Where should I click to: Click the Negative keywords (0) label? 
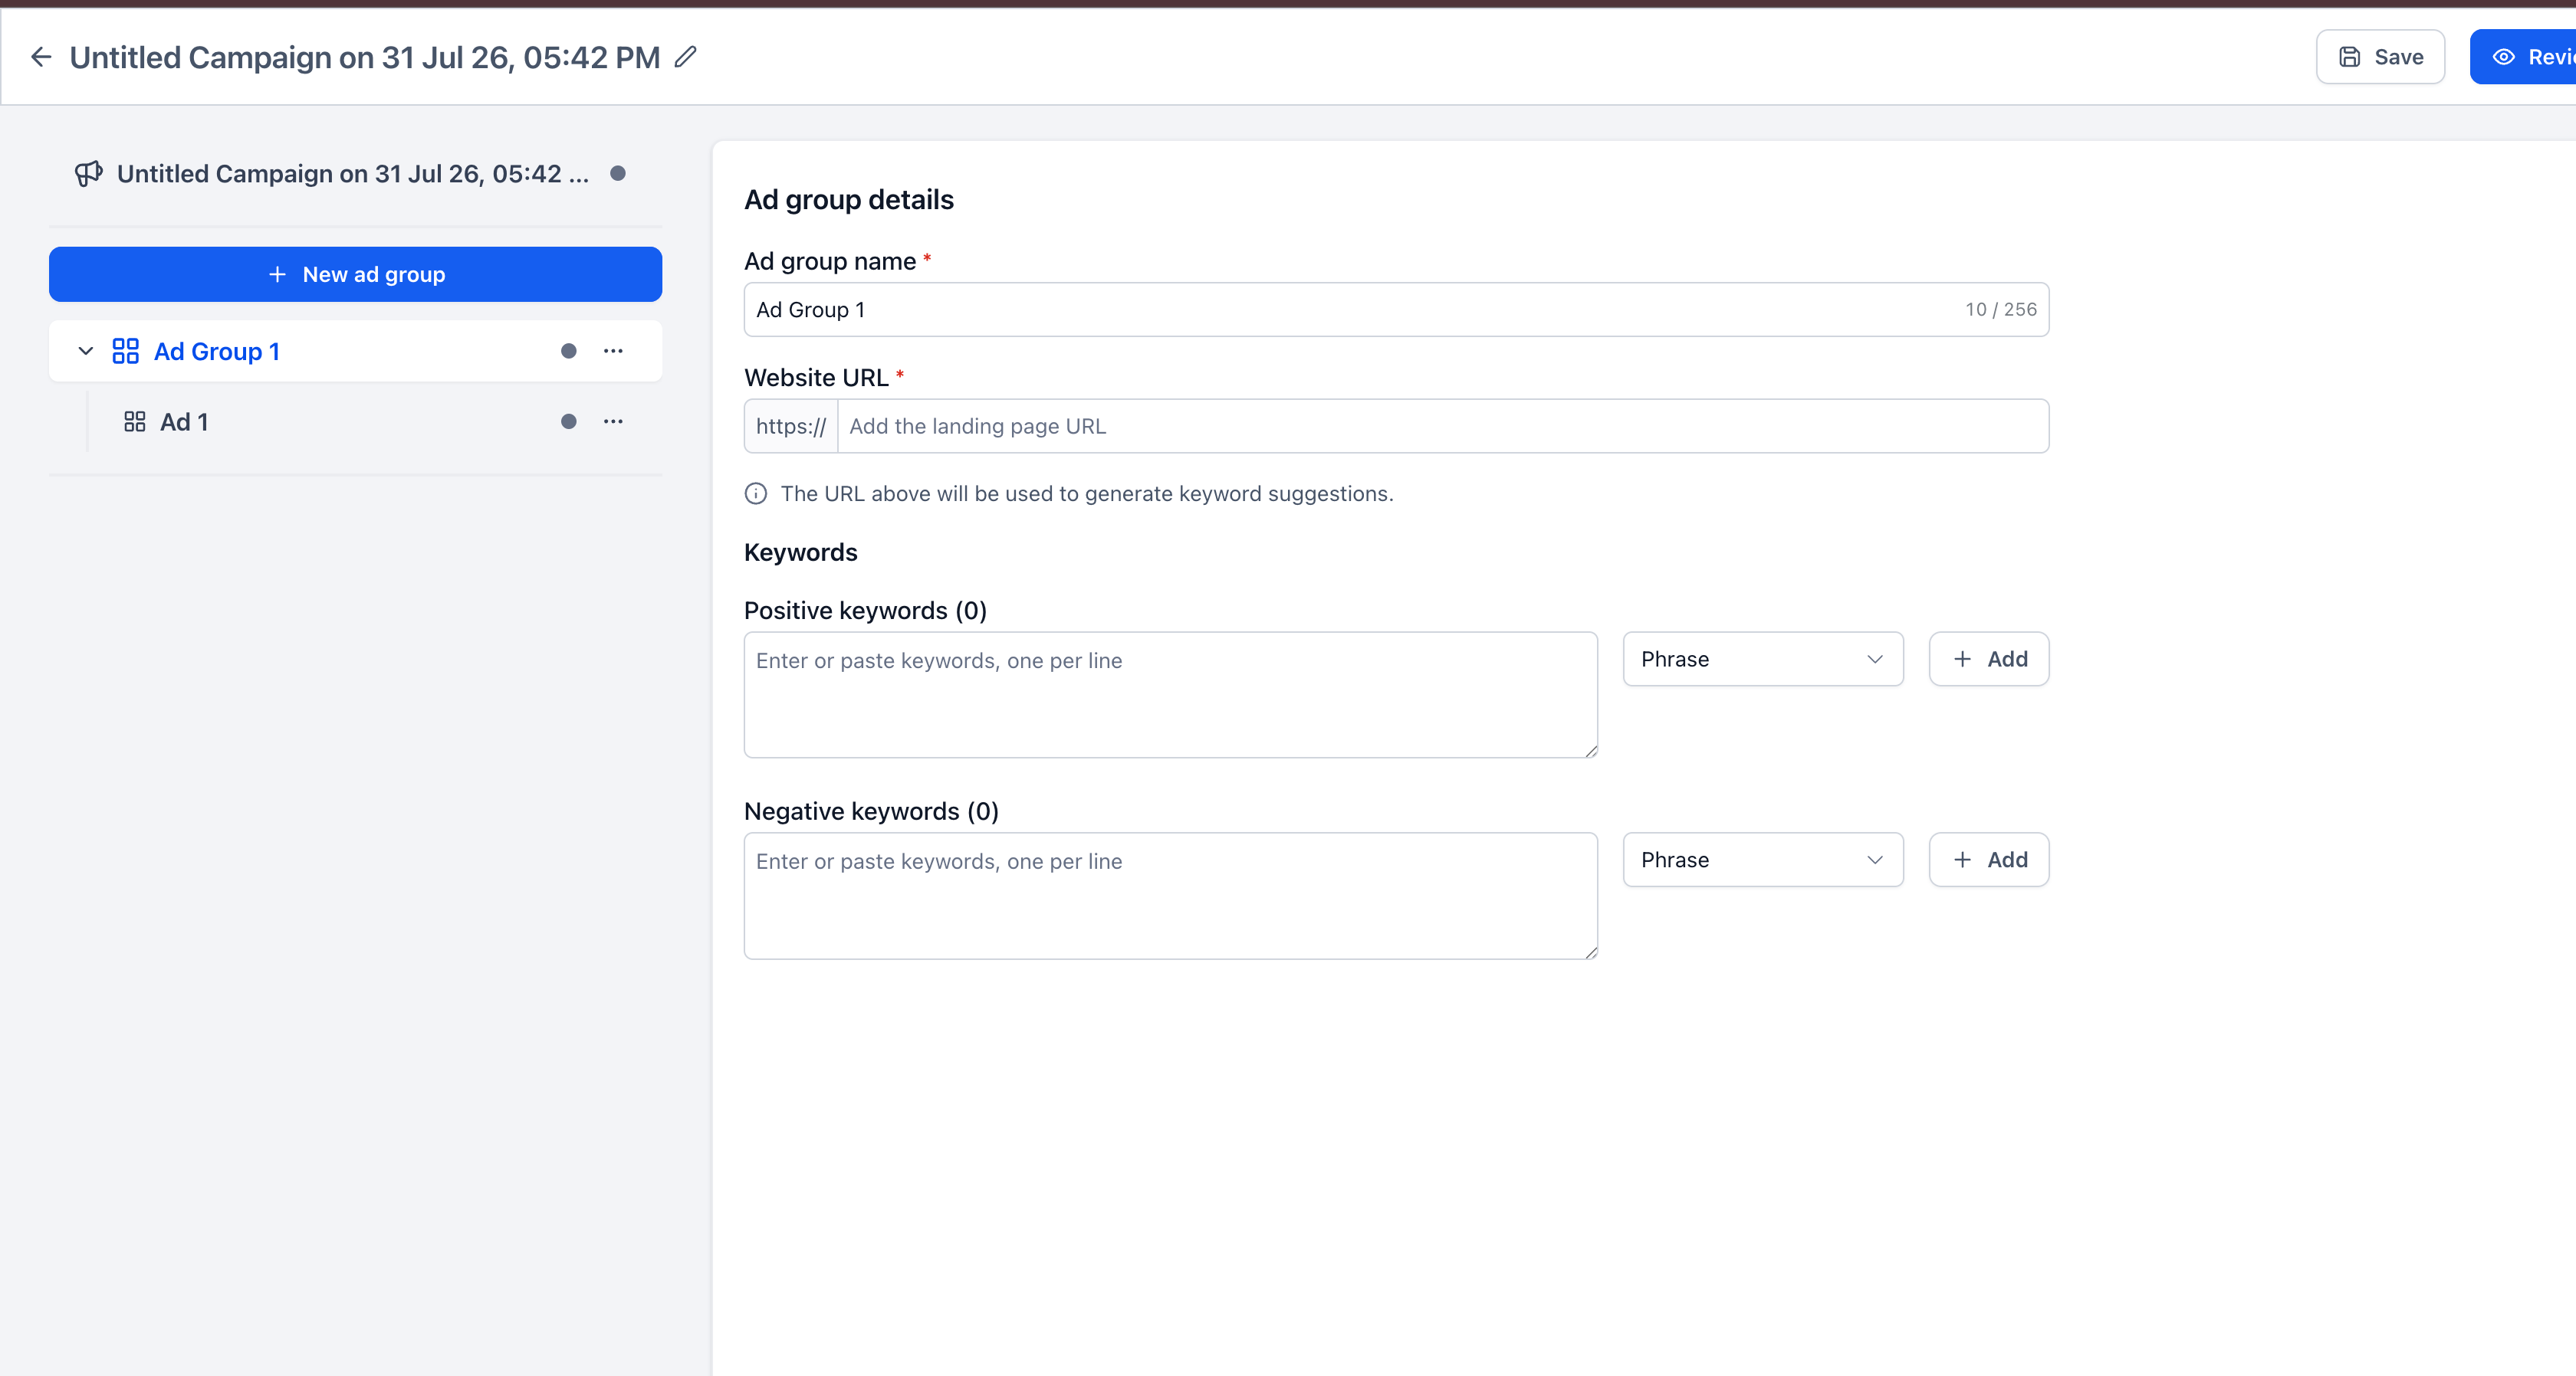871,811
